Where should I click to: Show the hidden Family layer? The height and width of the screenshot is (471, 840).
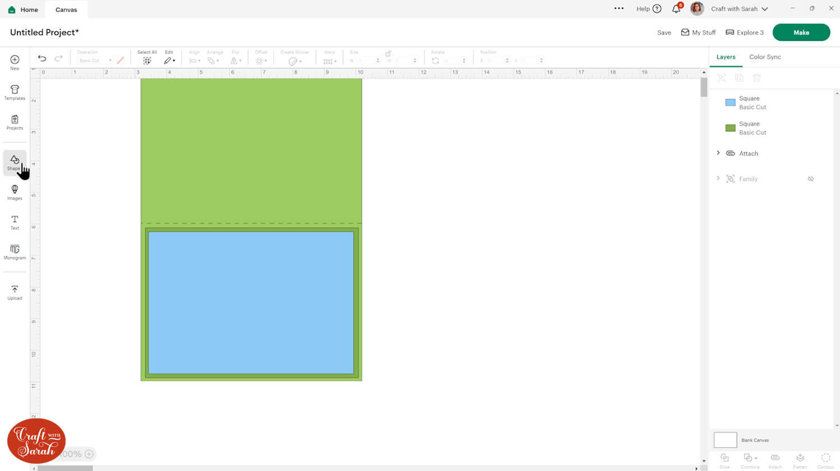tap(810, 179)
